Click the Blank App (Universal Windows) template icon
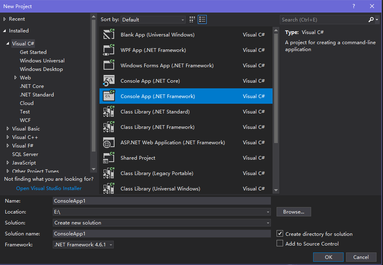383x265 pixels. tap(109, 34)
